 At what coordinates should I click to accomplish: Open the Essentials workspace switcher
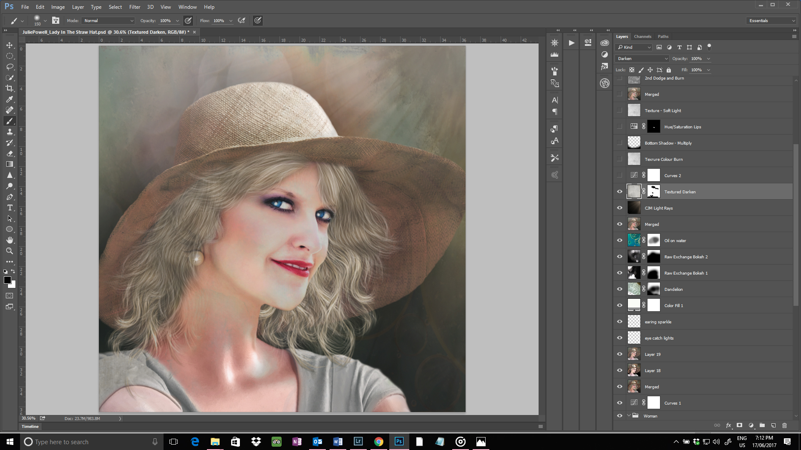pos(772,20)
